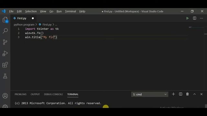Open the Edit menu
Viewport: 207px width, 116px height.
click(x=19, y=12)
